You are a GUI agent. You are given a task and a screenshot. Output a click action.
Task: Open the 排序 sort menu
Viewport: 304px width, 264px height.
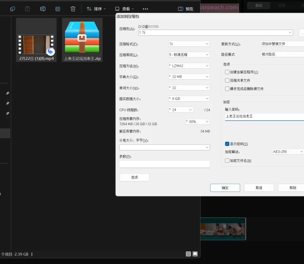tap(96, 9)
